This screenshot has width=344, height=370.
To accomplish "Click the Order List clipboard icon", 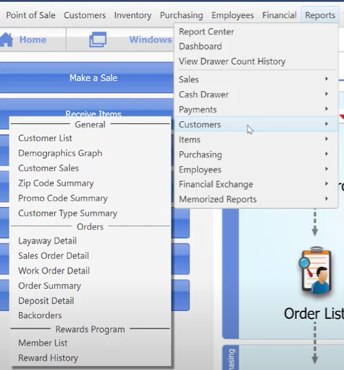I will click(315, 270).
